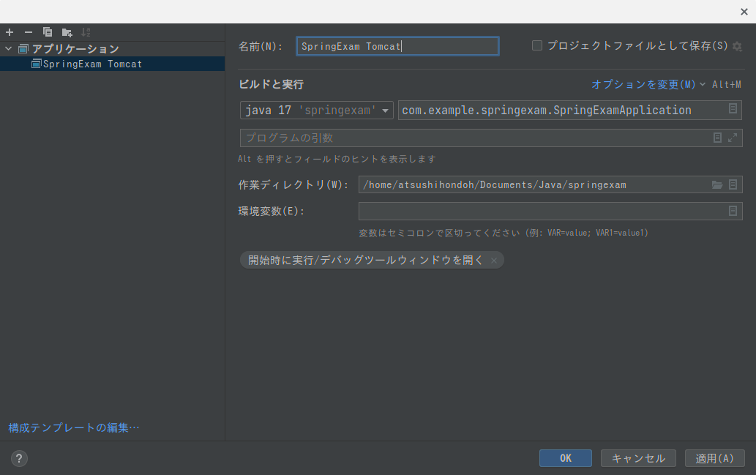Viewport: 756px width, 475px height.
Task: Click inside the 名前 name field
Action: tap(397, 45)
